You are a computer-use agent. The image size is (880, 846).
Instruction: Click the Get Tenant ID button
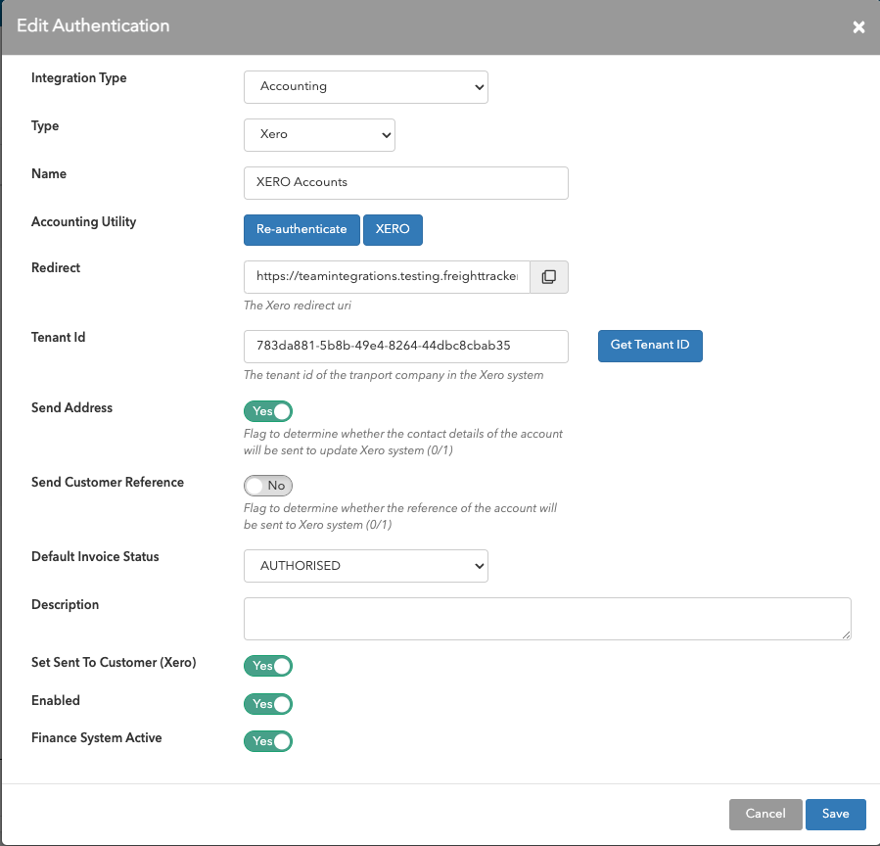[x=650, y=346]
